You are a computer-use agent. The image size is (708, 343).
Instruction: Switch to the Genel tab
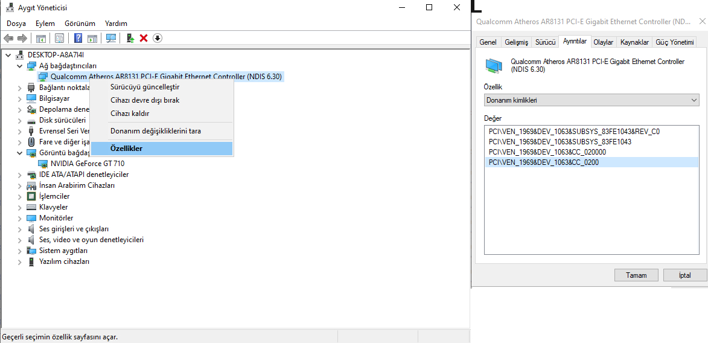coord(488,42)
